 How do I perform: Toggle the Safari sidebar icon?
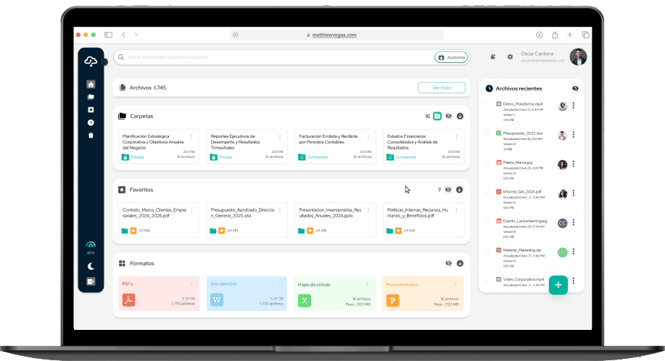point(109,35)
